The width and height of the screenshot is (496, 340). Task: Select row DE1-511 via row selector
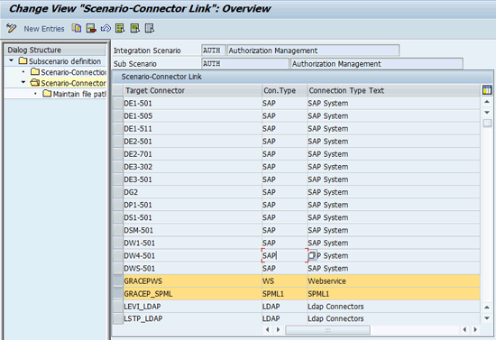pos(118,129)
